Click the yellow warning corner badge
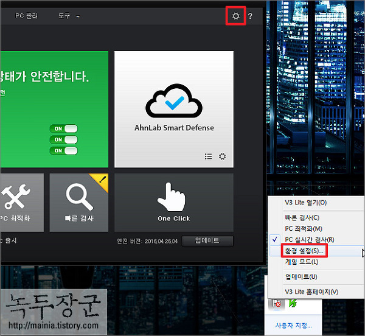Viewport: 365px width, 336px height. pos(101,181)
